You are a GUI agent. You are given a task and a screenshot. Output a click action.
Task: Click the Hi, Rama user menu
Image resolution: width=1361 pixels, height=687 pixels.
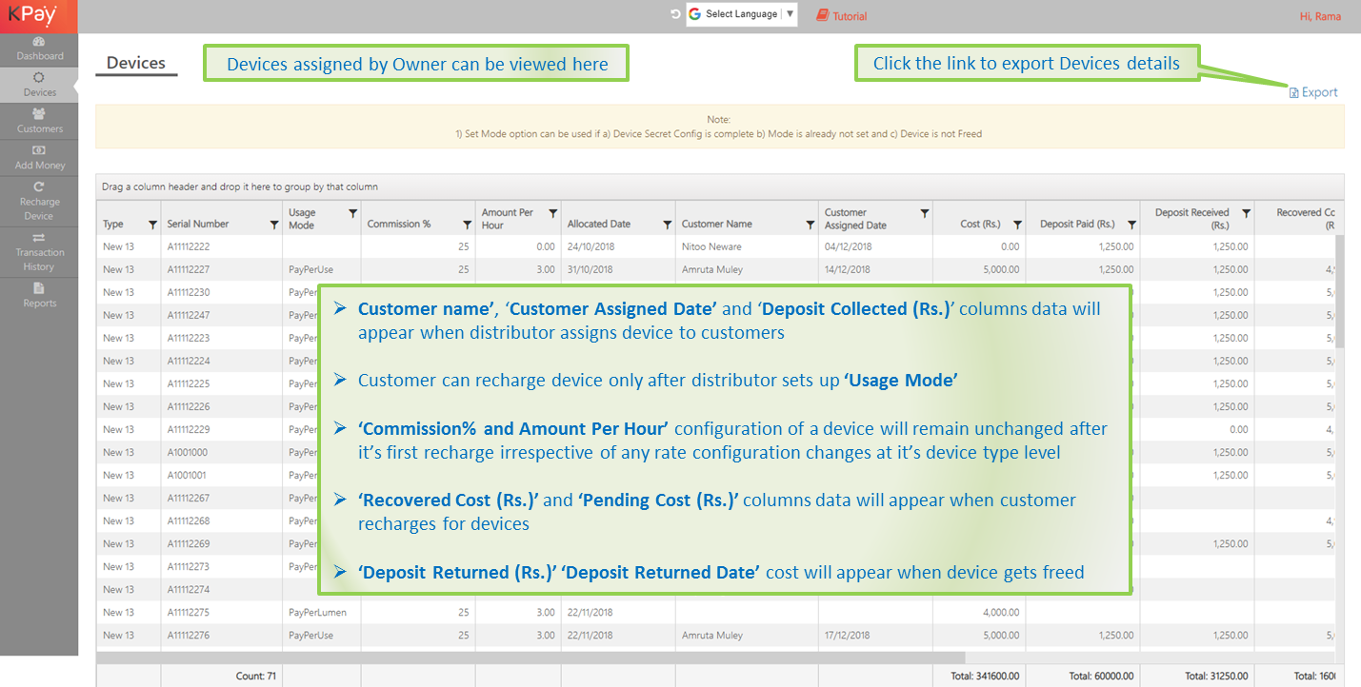[x=1320, y=16]
